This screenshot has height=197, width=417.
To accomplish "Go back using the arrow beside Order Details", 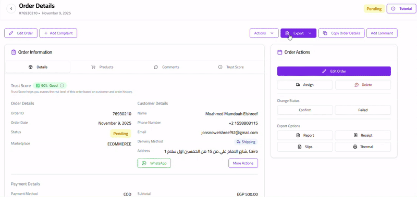I will tap(11, 9).
